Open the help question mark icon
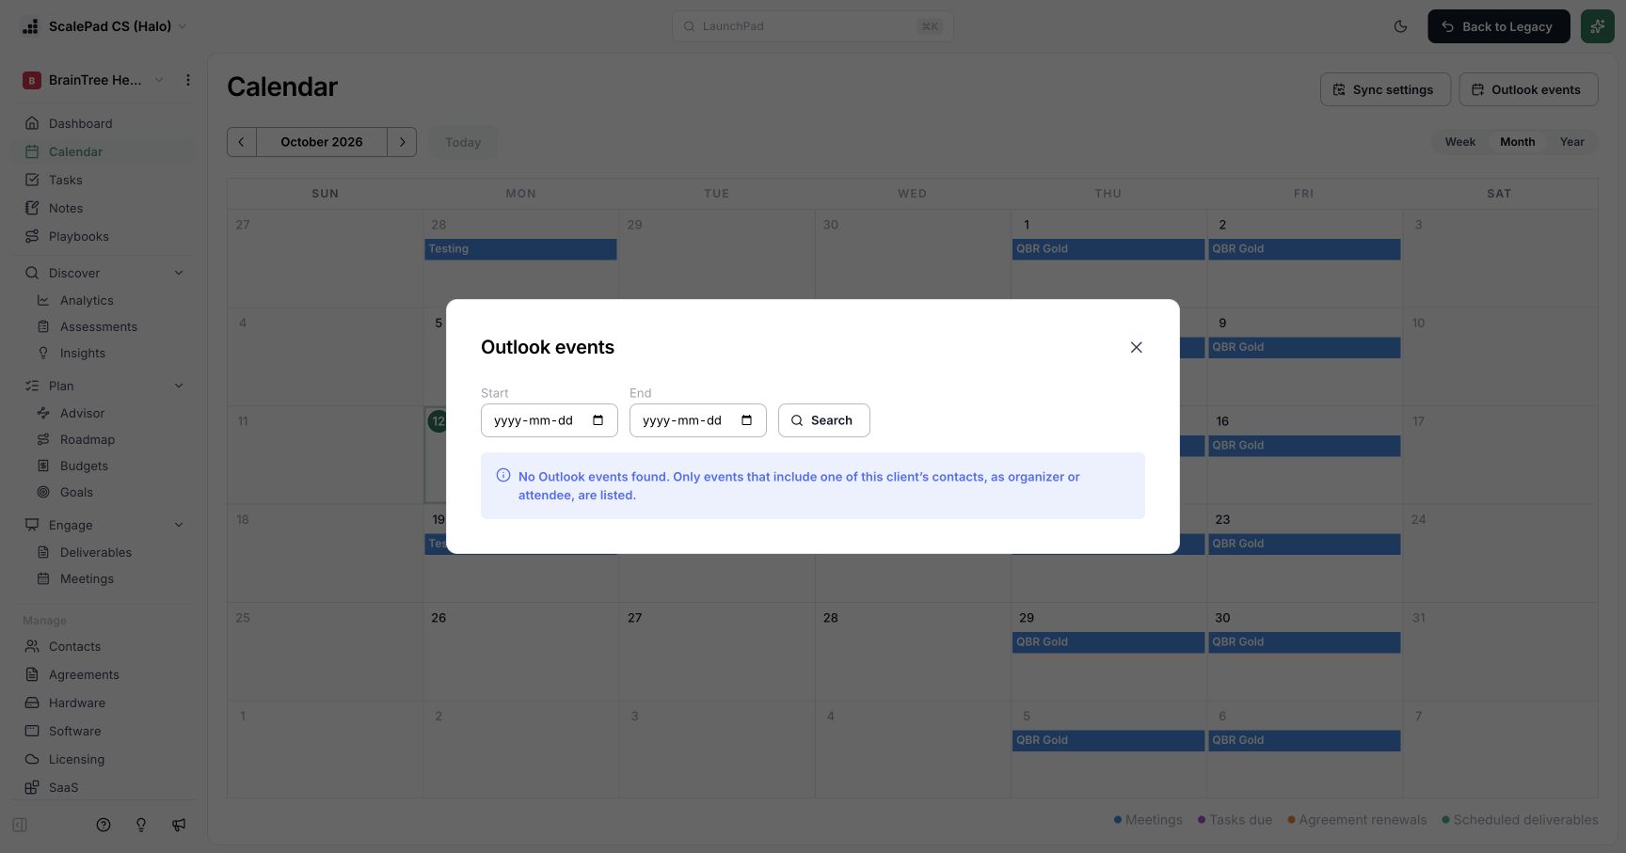Image resolution: width=1626 pixels, height=853 pixels. [104, 825]
